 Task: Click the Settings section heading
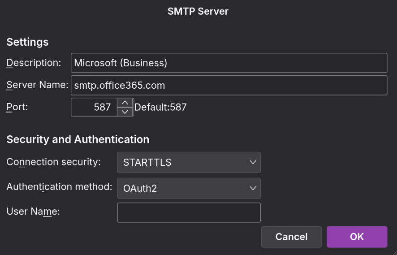click(27, 42)
